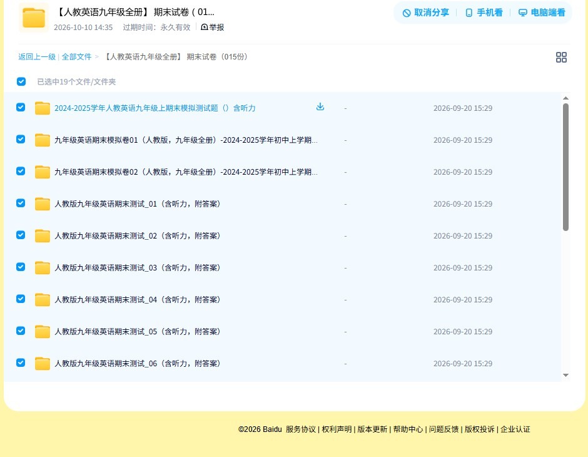Image resolution: width=588 pixels, height=457 pixels.
Task: Open folder 人教版九年级英语期末测试_02
Action: 137,235
